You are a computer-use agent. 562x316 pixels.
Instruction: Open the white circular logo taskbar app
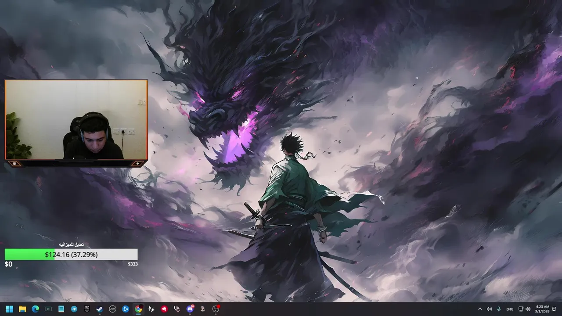coord(112,309)
